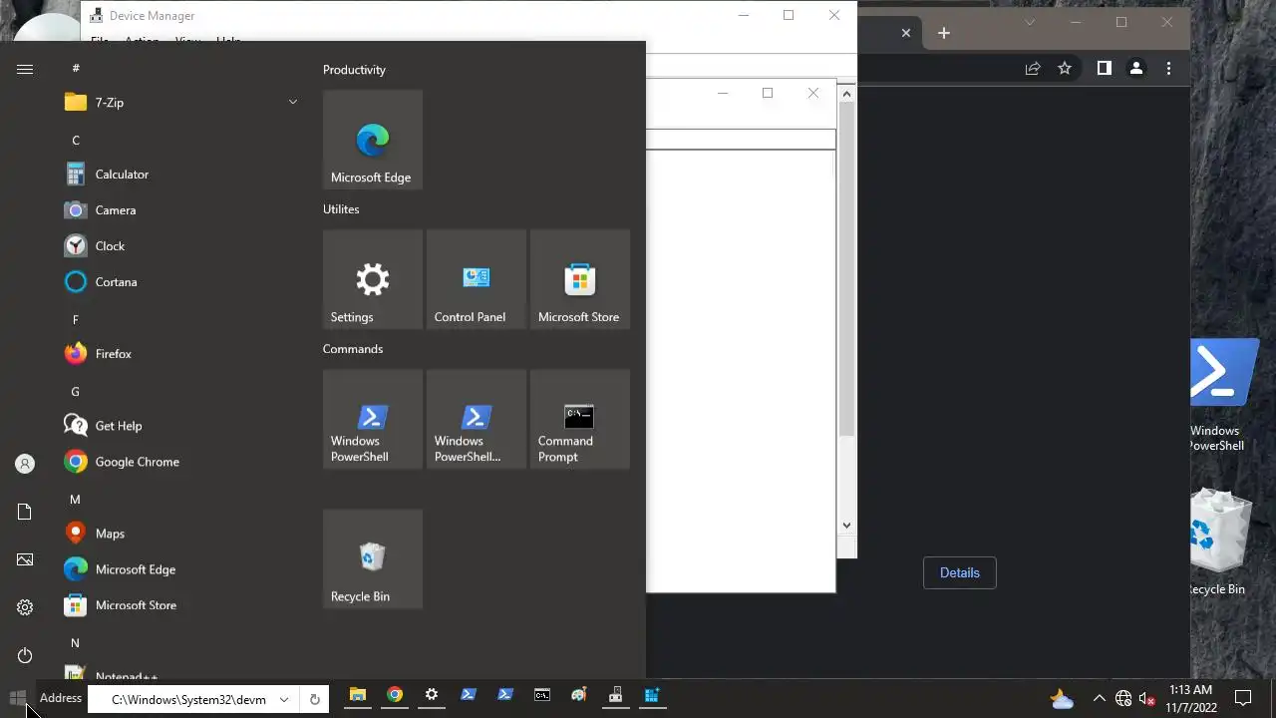
Task: Open the Chrome profile avatar icon
Action: 1136,69
